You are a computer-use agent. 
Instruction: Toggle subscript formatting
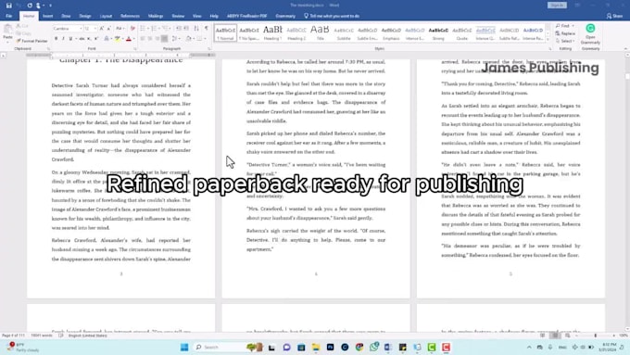(89, 39)
